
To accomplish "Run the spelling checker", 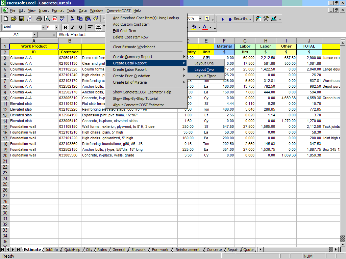I will pos(62,19).
